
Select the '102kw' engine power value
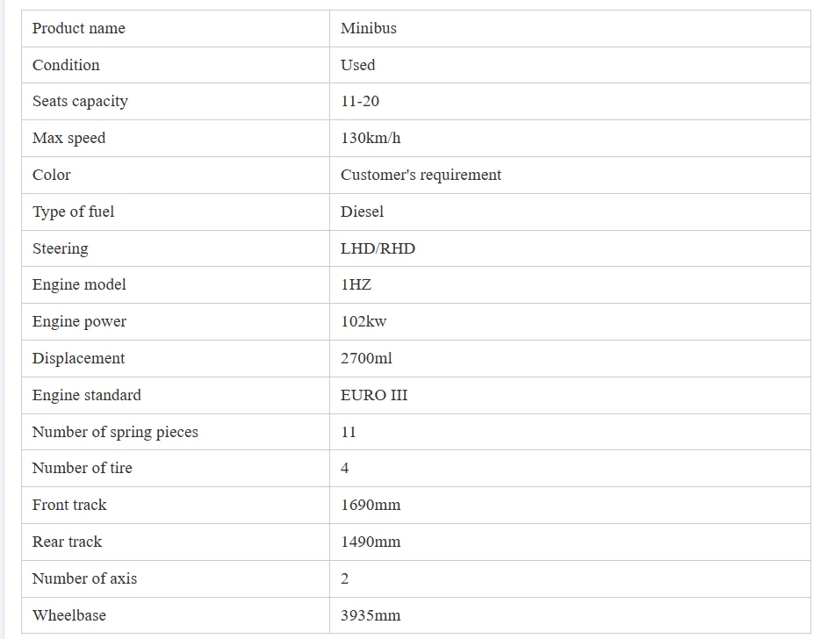click(x=364, y=321)
